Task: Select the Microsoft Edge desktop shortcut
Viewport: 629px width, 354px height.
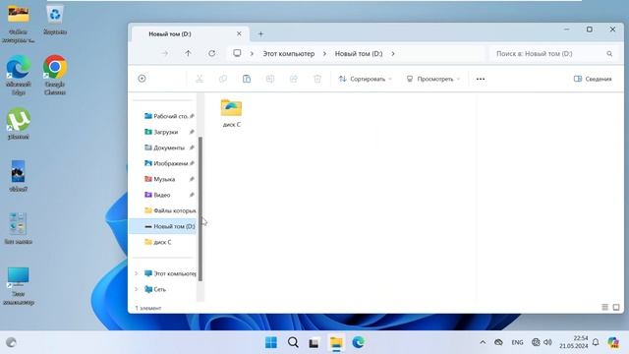Action: [x=18, y=75]
